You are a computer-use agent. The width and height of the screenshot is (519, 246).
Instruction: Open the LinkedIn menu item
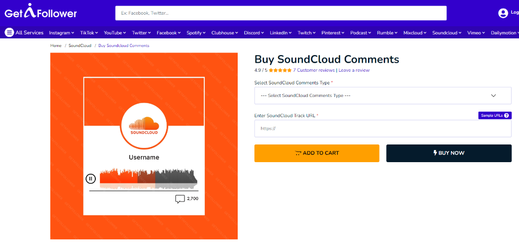point(281,33)
